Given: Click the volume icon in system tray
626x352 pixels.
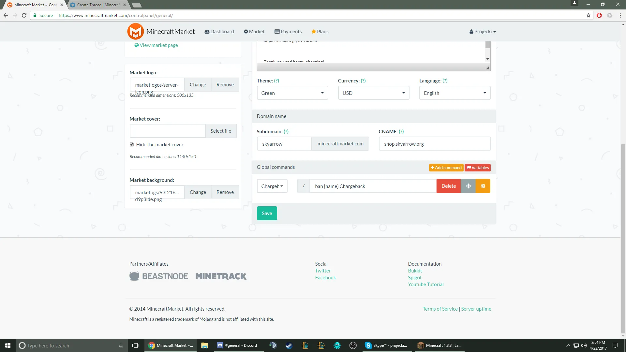Looking at the screenshot, I should coord(584,345).
